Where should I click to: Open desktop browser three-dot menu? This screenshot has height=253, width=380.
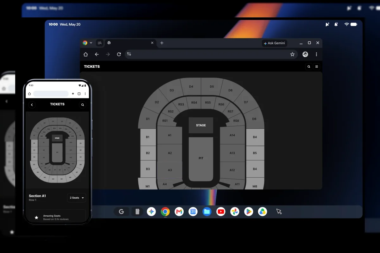(x=316, y=54)
